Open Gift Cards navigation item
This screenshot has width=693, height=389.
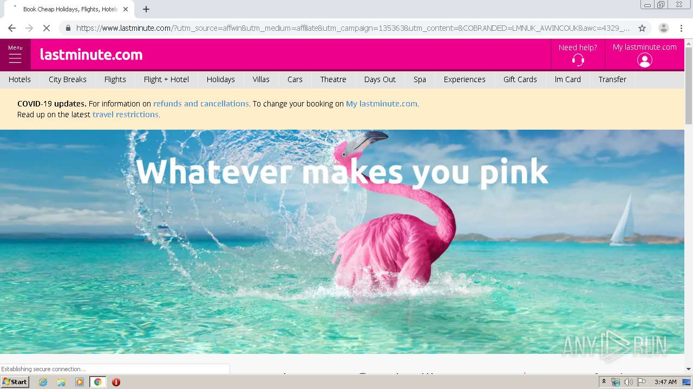pos(520,79)
